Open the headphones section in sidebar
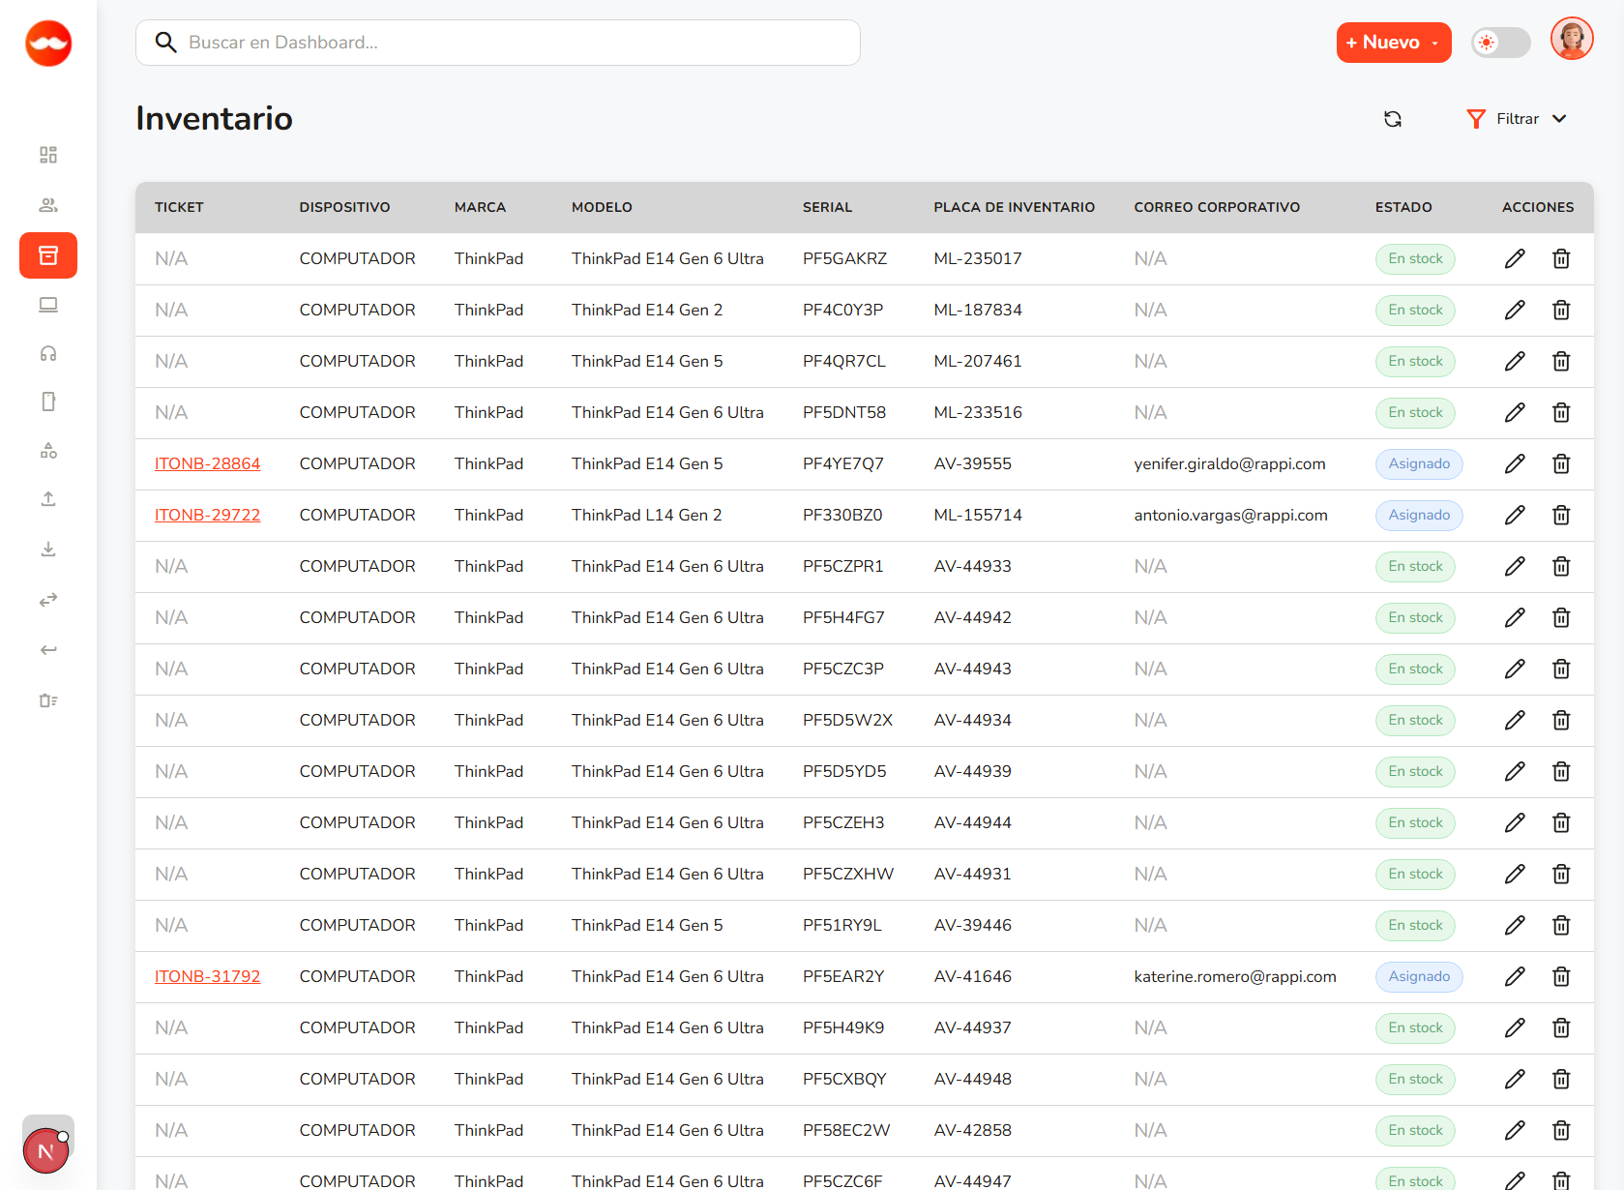The image size is (1624, 1190). pos(48,353)
